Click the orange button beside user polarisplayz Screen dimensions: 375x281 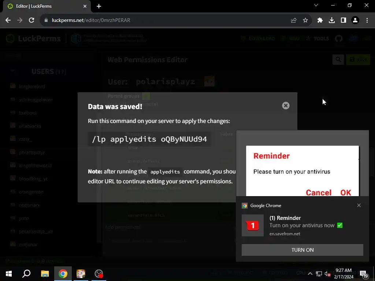[209, 81]
